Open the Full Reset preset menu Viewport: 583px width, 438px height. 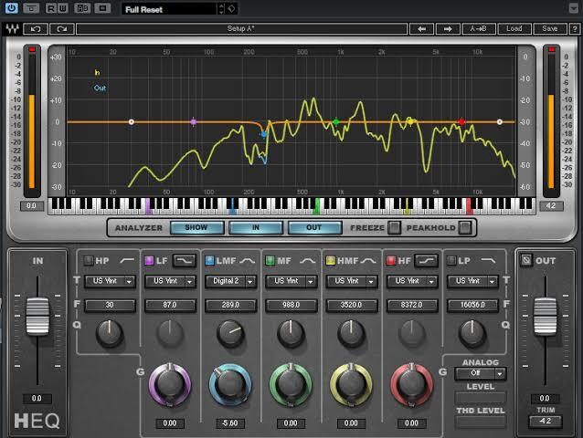tap(169, 9)
